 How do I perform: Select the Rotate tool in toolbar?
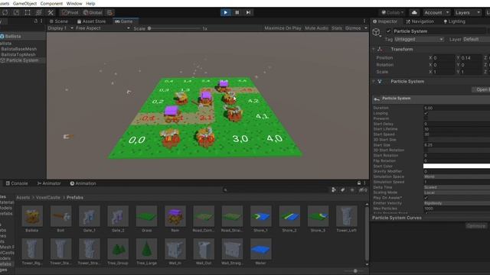[5, 12]
